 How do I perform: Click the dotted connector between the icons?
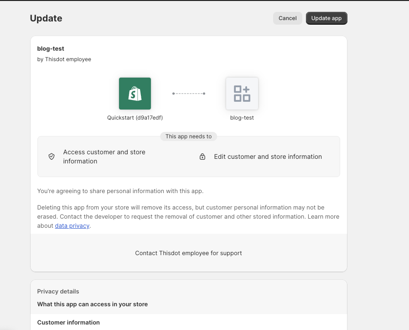[189, 94]
